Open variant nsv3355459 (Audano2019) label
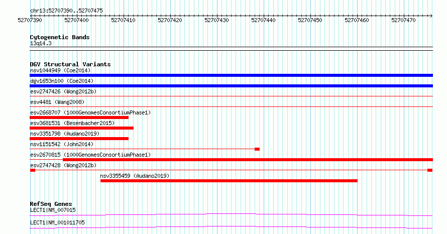447x234 pixels. pos(135,176)
